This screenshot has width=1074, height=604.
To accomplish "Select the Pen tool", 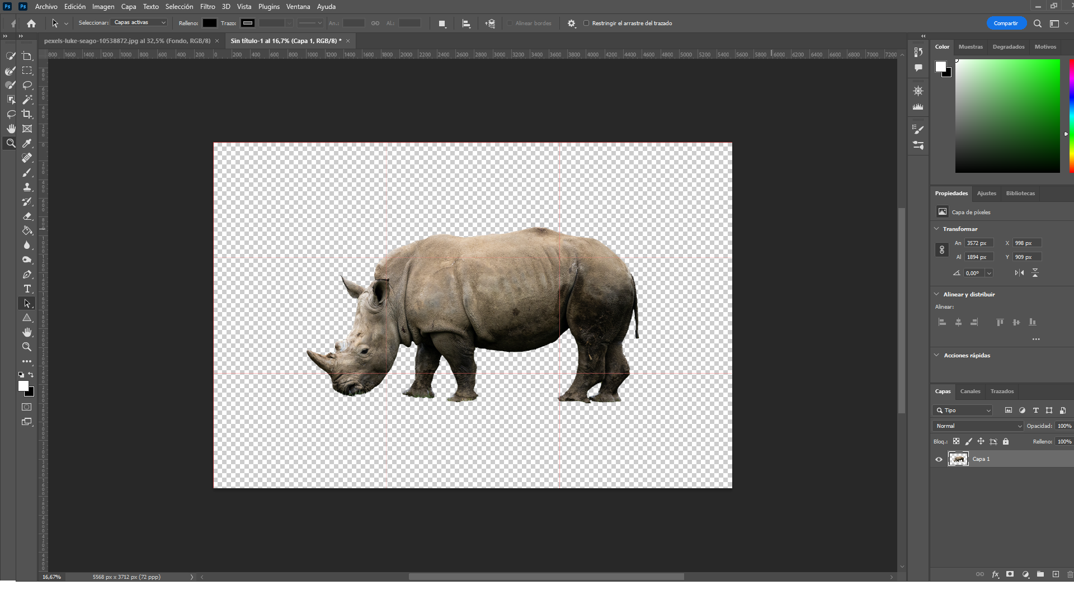I will pos(27,274).
